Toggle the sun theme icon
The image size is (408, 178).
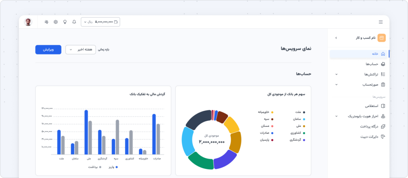coord(46,22)
